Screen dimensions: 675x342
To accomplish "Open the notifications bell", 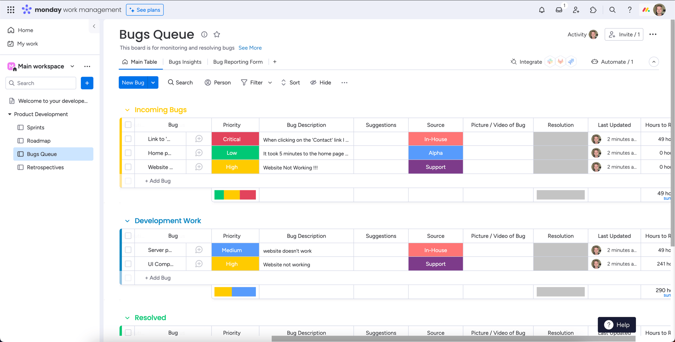I will pyautogui.click(x=542, y=10).
